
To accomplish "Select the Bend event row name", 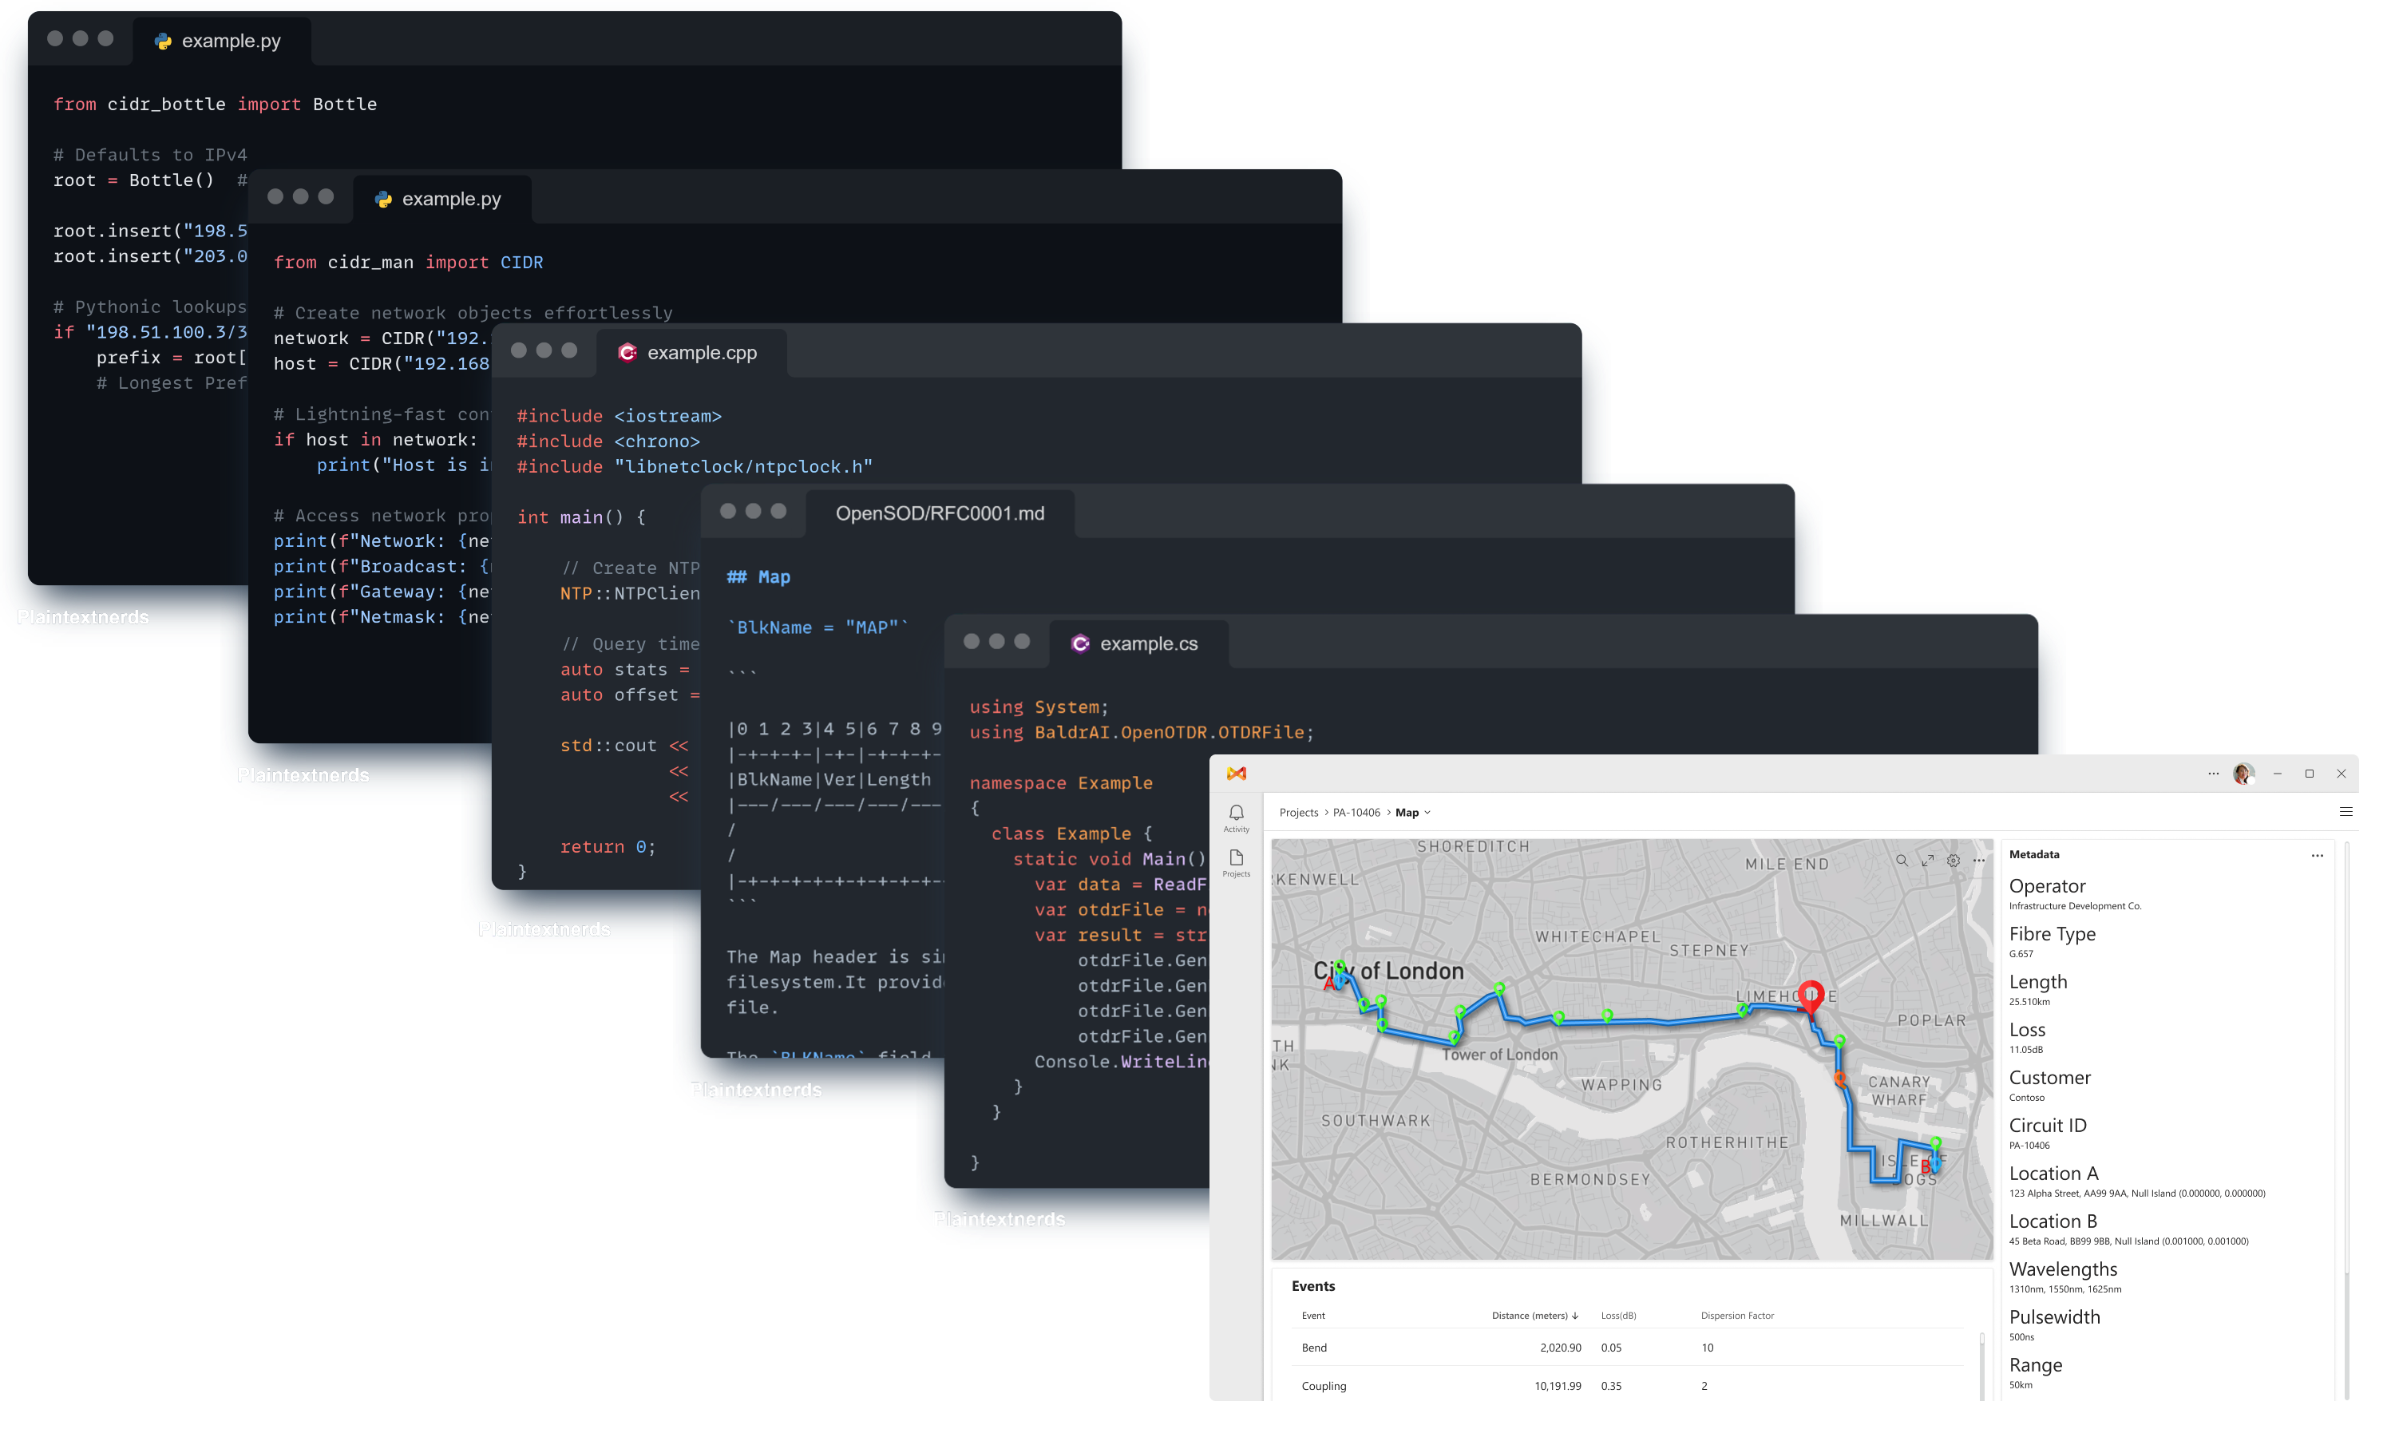I will pyautogui.click(x=1314, y=1347).
